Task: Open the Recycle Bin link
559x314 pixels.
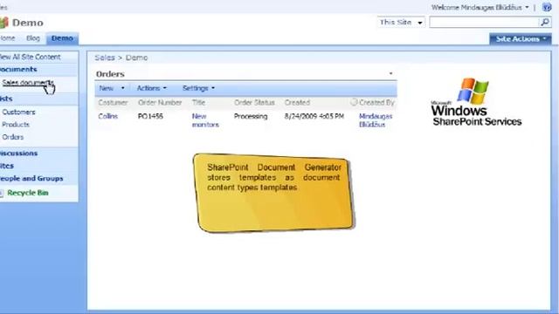Action: coord(28,193)
